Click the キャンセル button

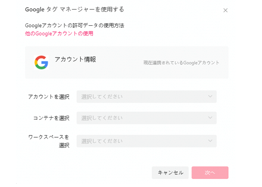[170, 173]
